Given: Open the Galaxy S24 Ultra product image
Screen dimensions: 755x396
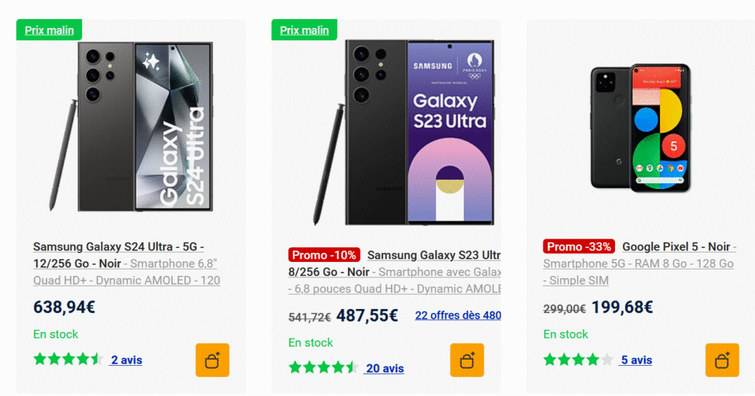Looking at the screenshot, I should pyautogui.click(x=131, y=127).
